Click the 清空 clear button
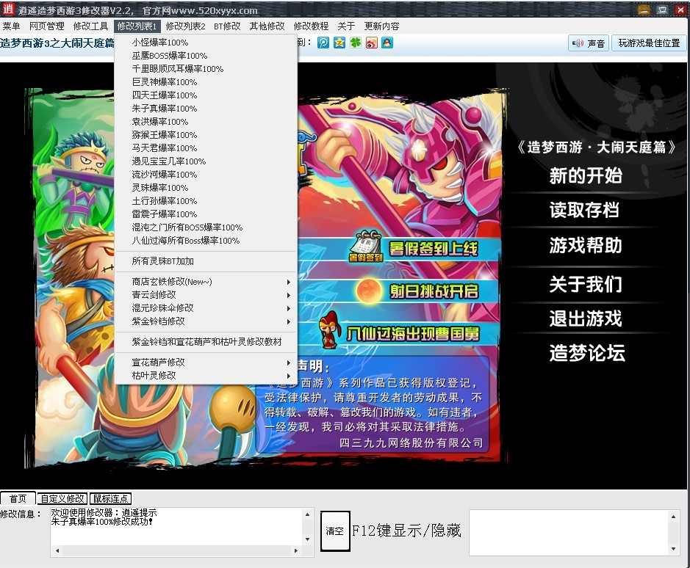Screen dimensions: 690x568 point(335,531)
